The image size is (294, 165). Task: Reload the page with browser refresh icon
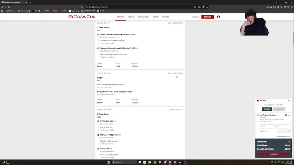coord(9,7)
